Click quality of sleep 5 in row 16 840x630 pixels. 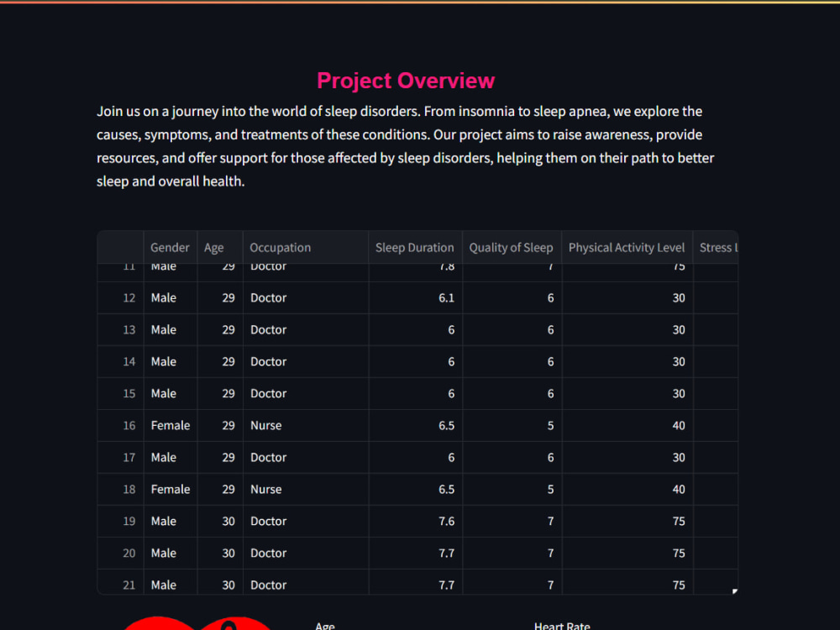[x=512, y=425]
